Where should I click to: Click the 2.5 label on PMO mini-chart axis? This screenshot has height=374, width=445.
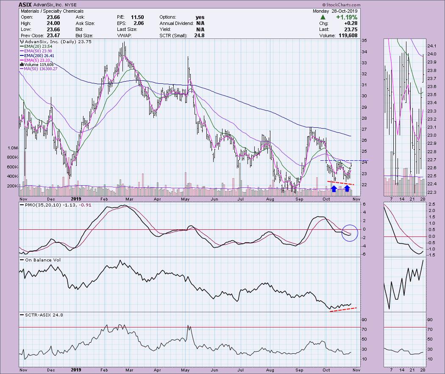tap(432, 204)
